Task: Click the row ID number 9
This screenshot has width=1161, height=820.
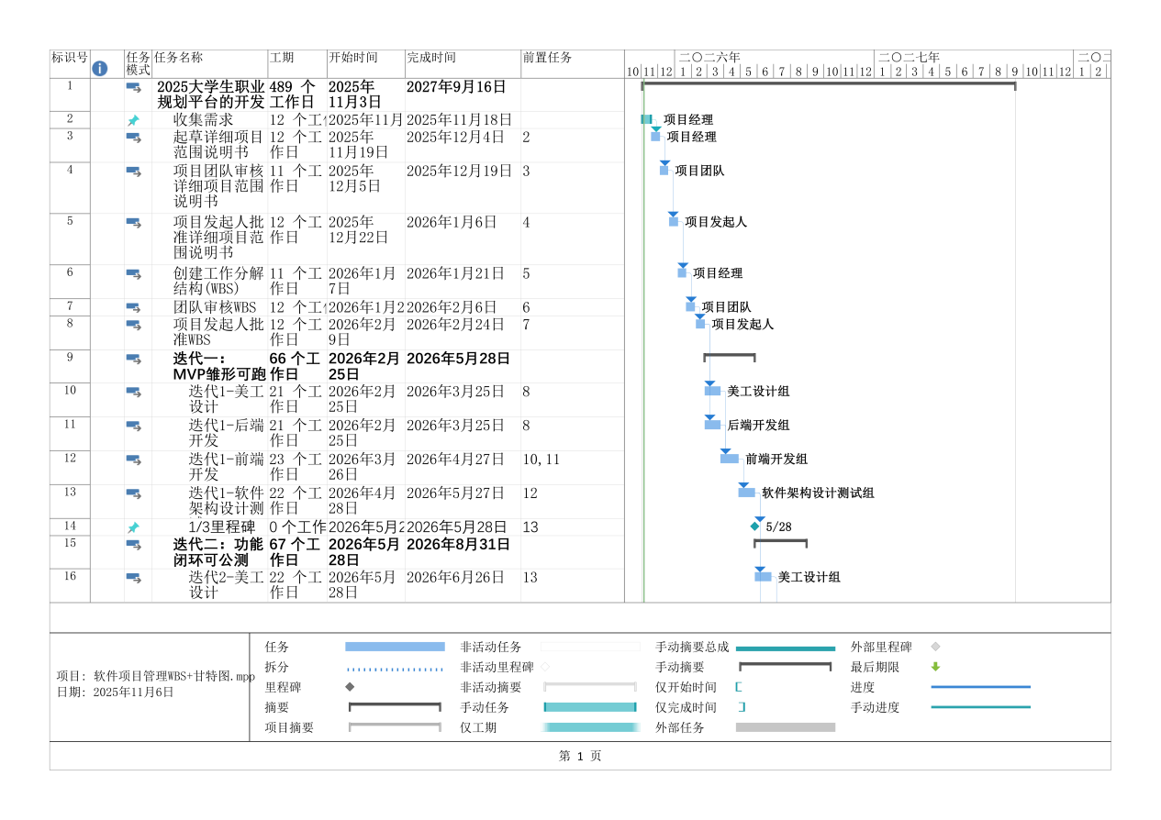Action: tap(70, 358)
